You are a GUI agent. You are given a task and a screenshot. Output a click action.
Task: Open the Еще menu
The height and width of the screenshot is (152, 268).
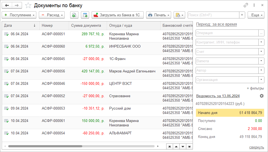pos(256,15)
